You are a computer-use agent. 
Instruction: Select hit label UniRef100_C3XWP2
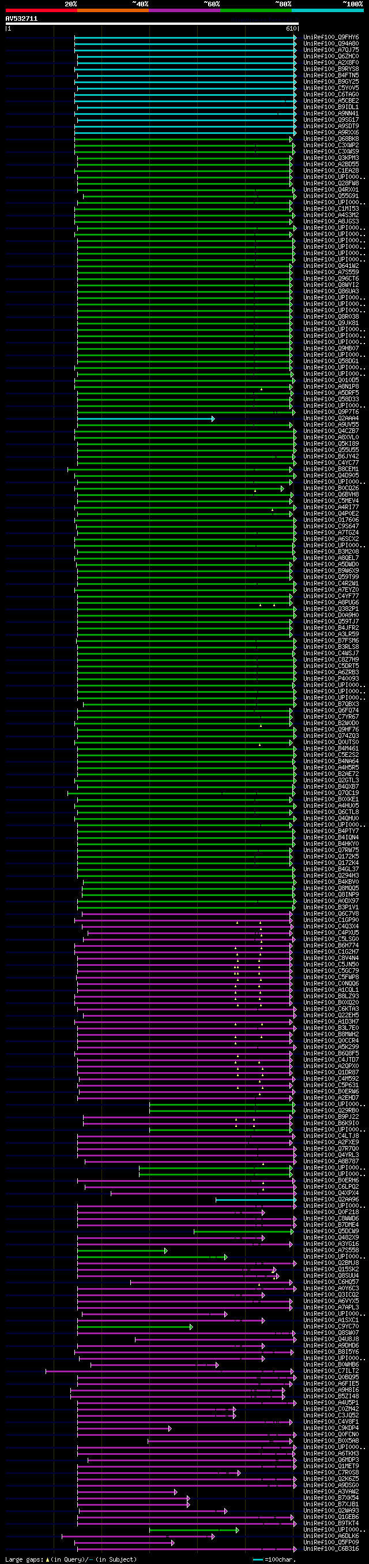331,145
